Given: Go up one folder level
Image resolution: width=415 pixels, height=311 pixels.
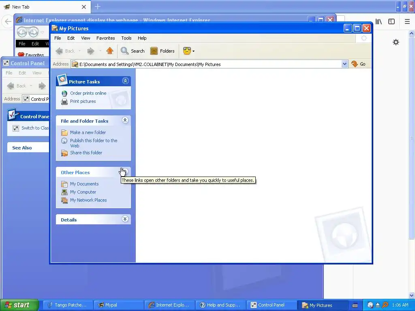Looking at the screenshot, I should pos(110,51).
